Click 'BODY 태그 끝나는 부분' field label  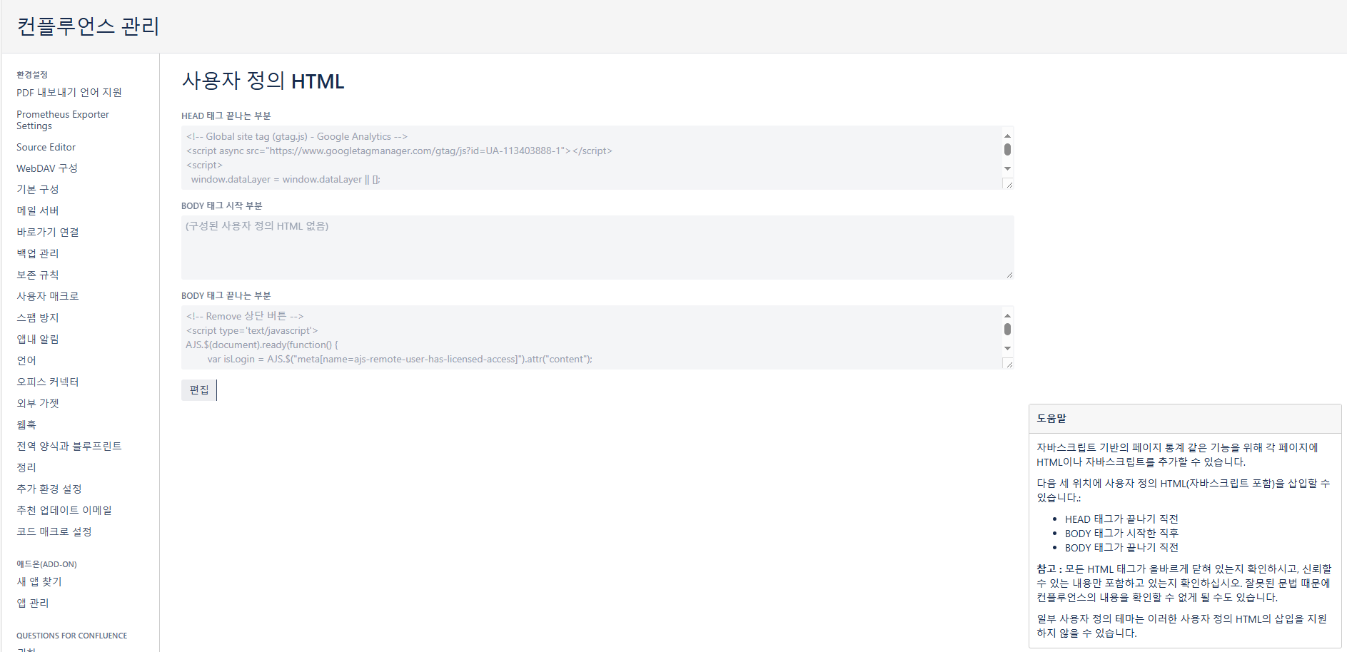coord(226,295)
